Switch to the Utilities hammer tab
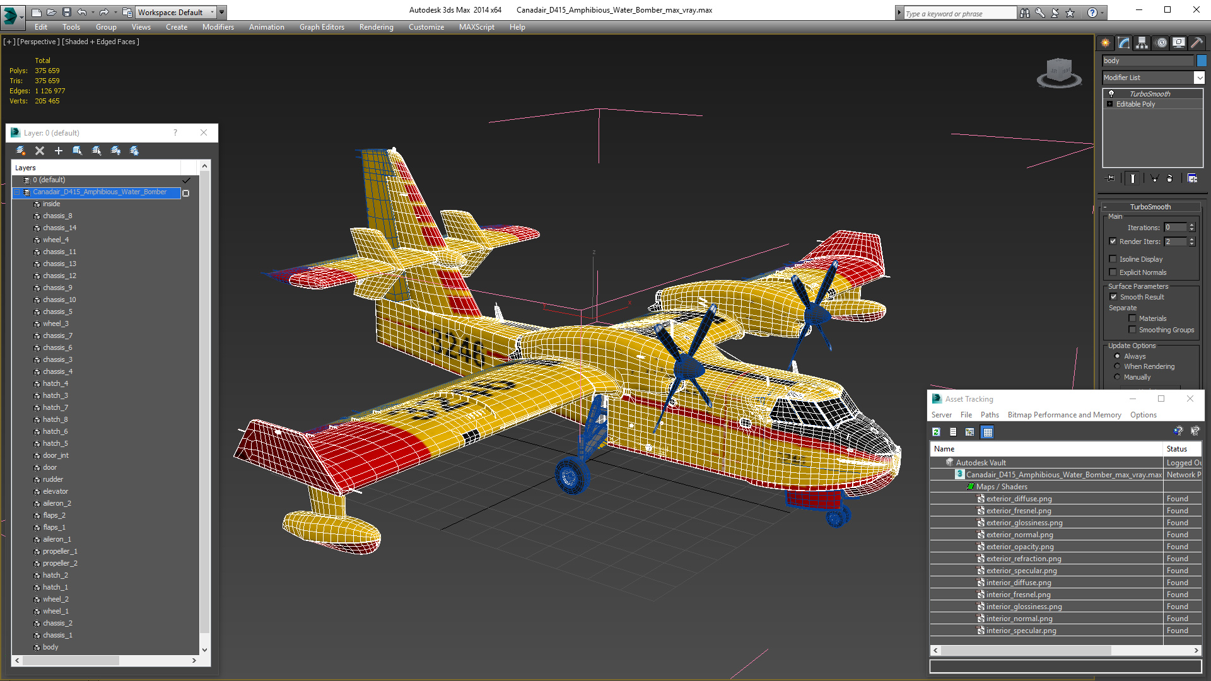The width and height of the screenshot is (1211, 681). [1196, 43]
